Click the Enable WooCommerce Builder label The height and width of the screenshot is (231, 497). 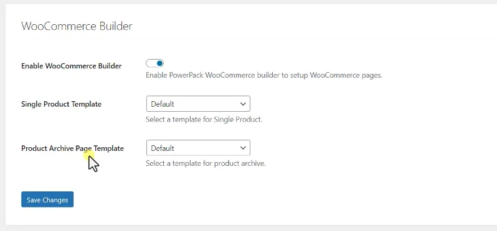coord(72,66)
